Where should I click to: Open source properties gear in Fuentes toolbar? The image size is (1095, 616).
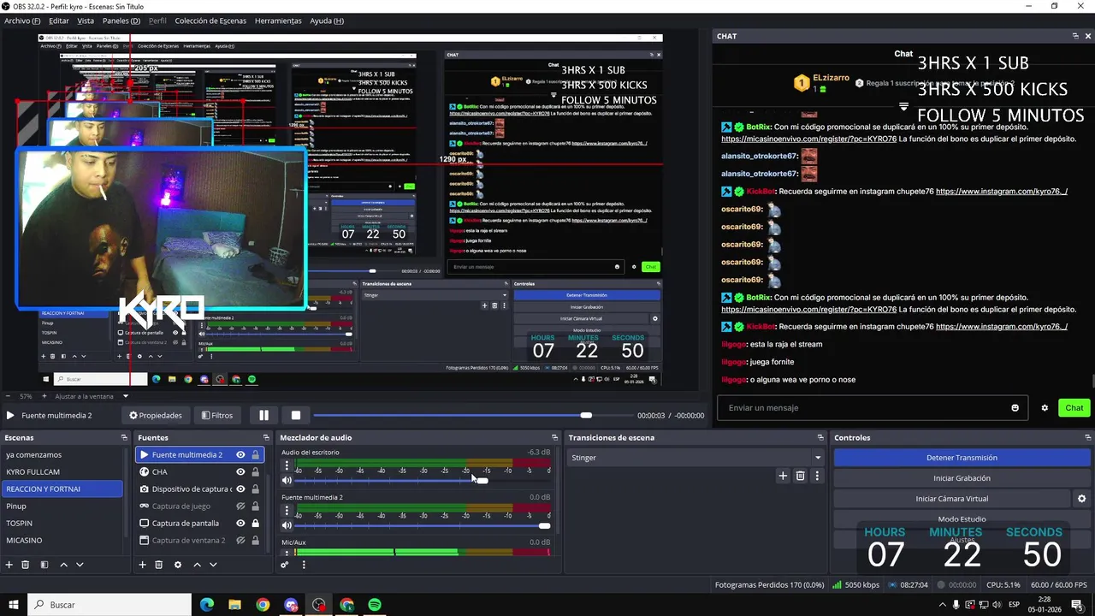click(177, 565)
